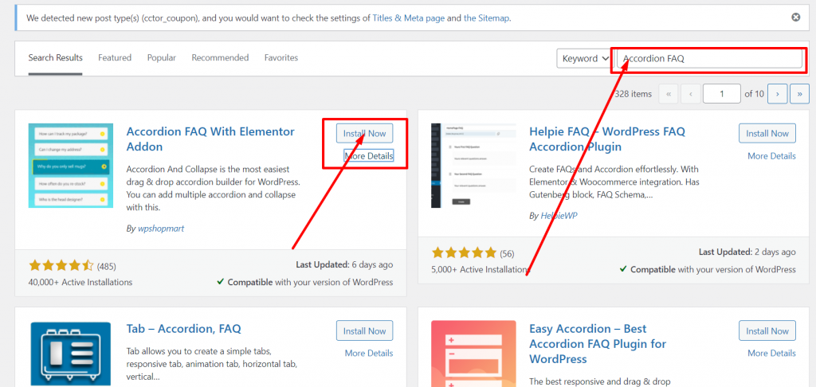
Task: Go to last page of results
Action: [800, 94]
